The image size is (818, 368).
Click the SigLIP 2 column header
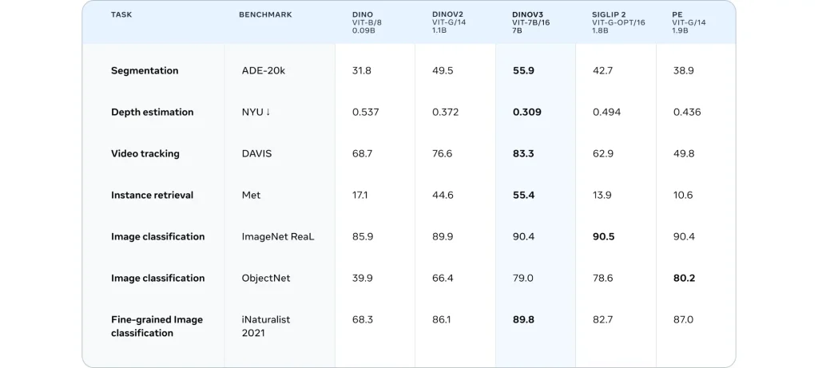point(618,22)
